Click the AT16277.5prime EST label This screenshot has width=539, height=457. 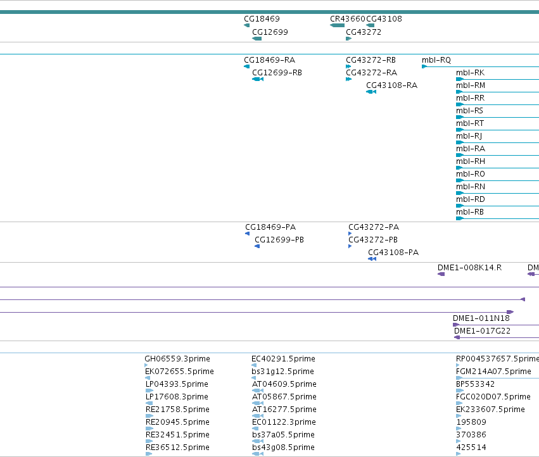(x=284, y=410)
